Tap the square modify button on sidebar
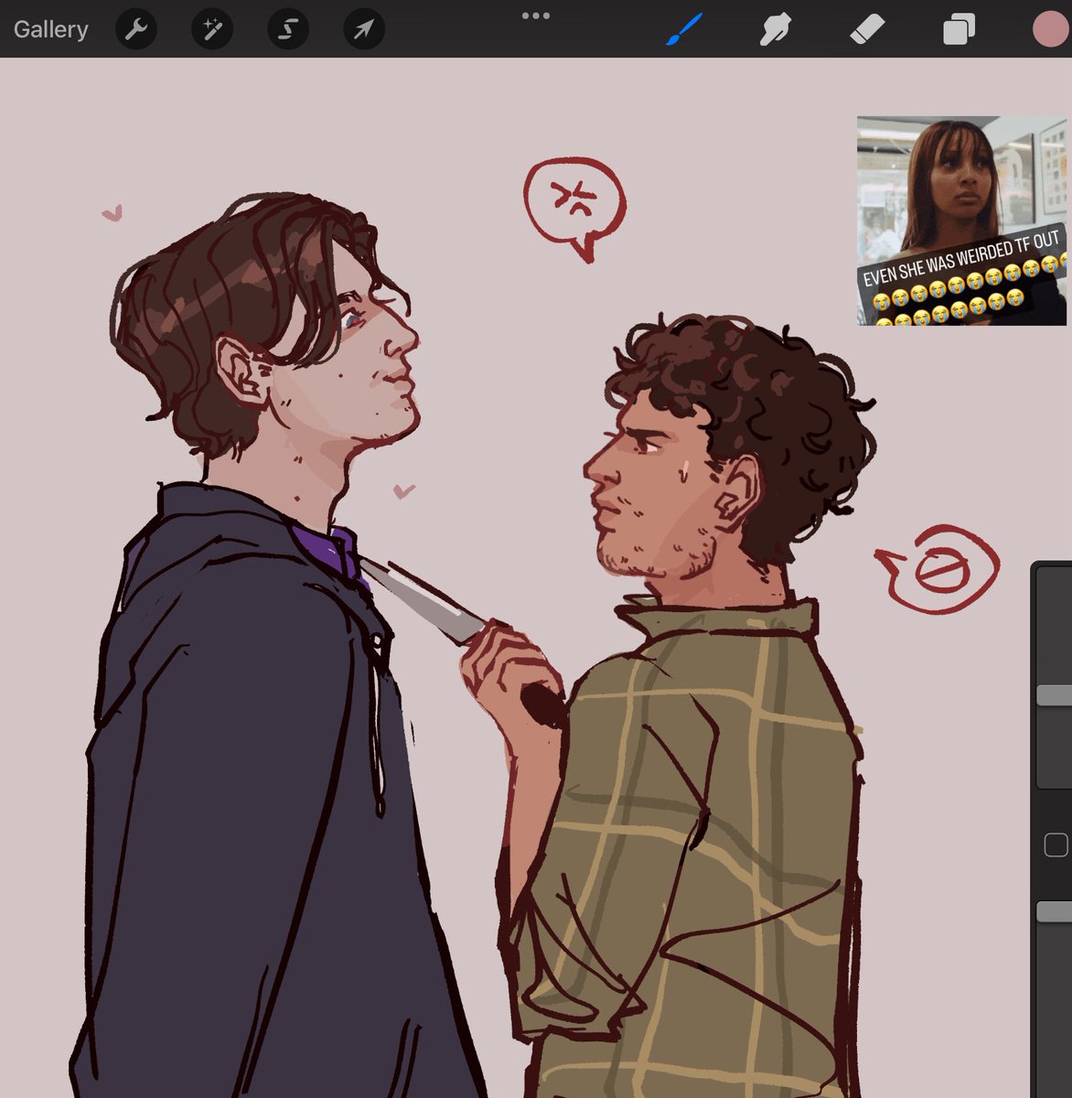This screenshot has height=1098, width=1072. [1056, 845]
